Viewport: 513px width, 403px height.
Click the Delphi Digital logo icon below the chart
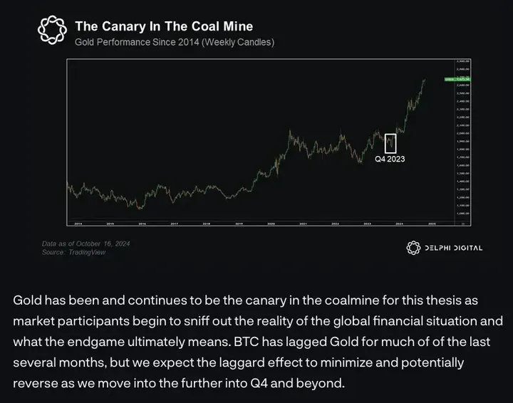click(x=413, y=248)
